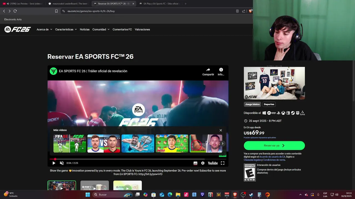Unmute the video with the speaker icon
The image size is (355, 199).
tap(62, 163)
